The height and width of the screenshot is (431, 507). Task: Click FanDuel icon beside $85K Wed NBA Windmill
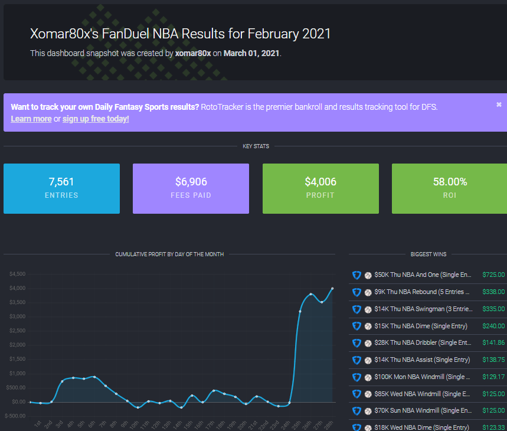coord(356,394)
